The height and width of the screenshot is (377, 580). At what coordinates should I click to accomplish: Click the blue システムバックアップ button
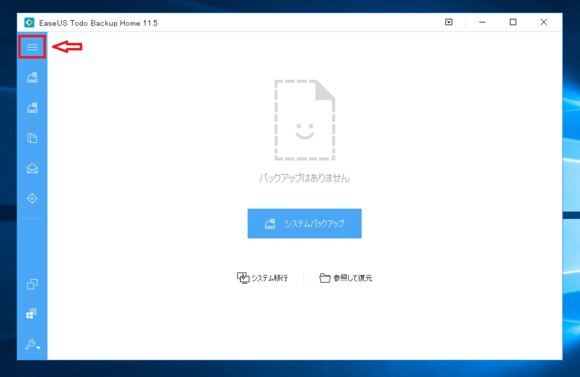[x=304, y=224]
